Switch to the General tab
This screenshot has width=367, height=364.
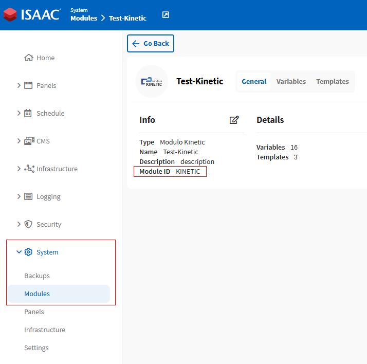254,81
